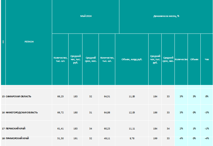Select term 32 in Самарская область row
213x146 pixels.
tap(91, 96)
